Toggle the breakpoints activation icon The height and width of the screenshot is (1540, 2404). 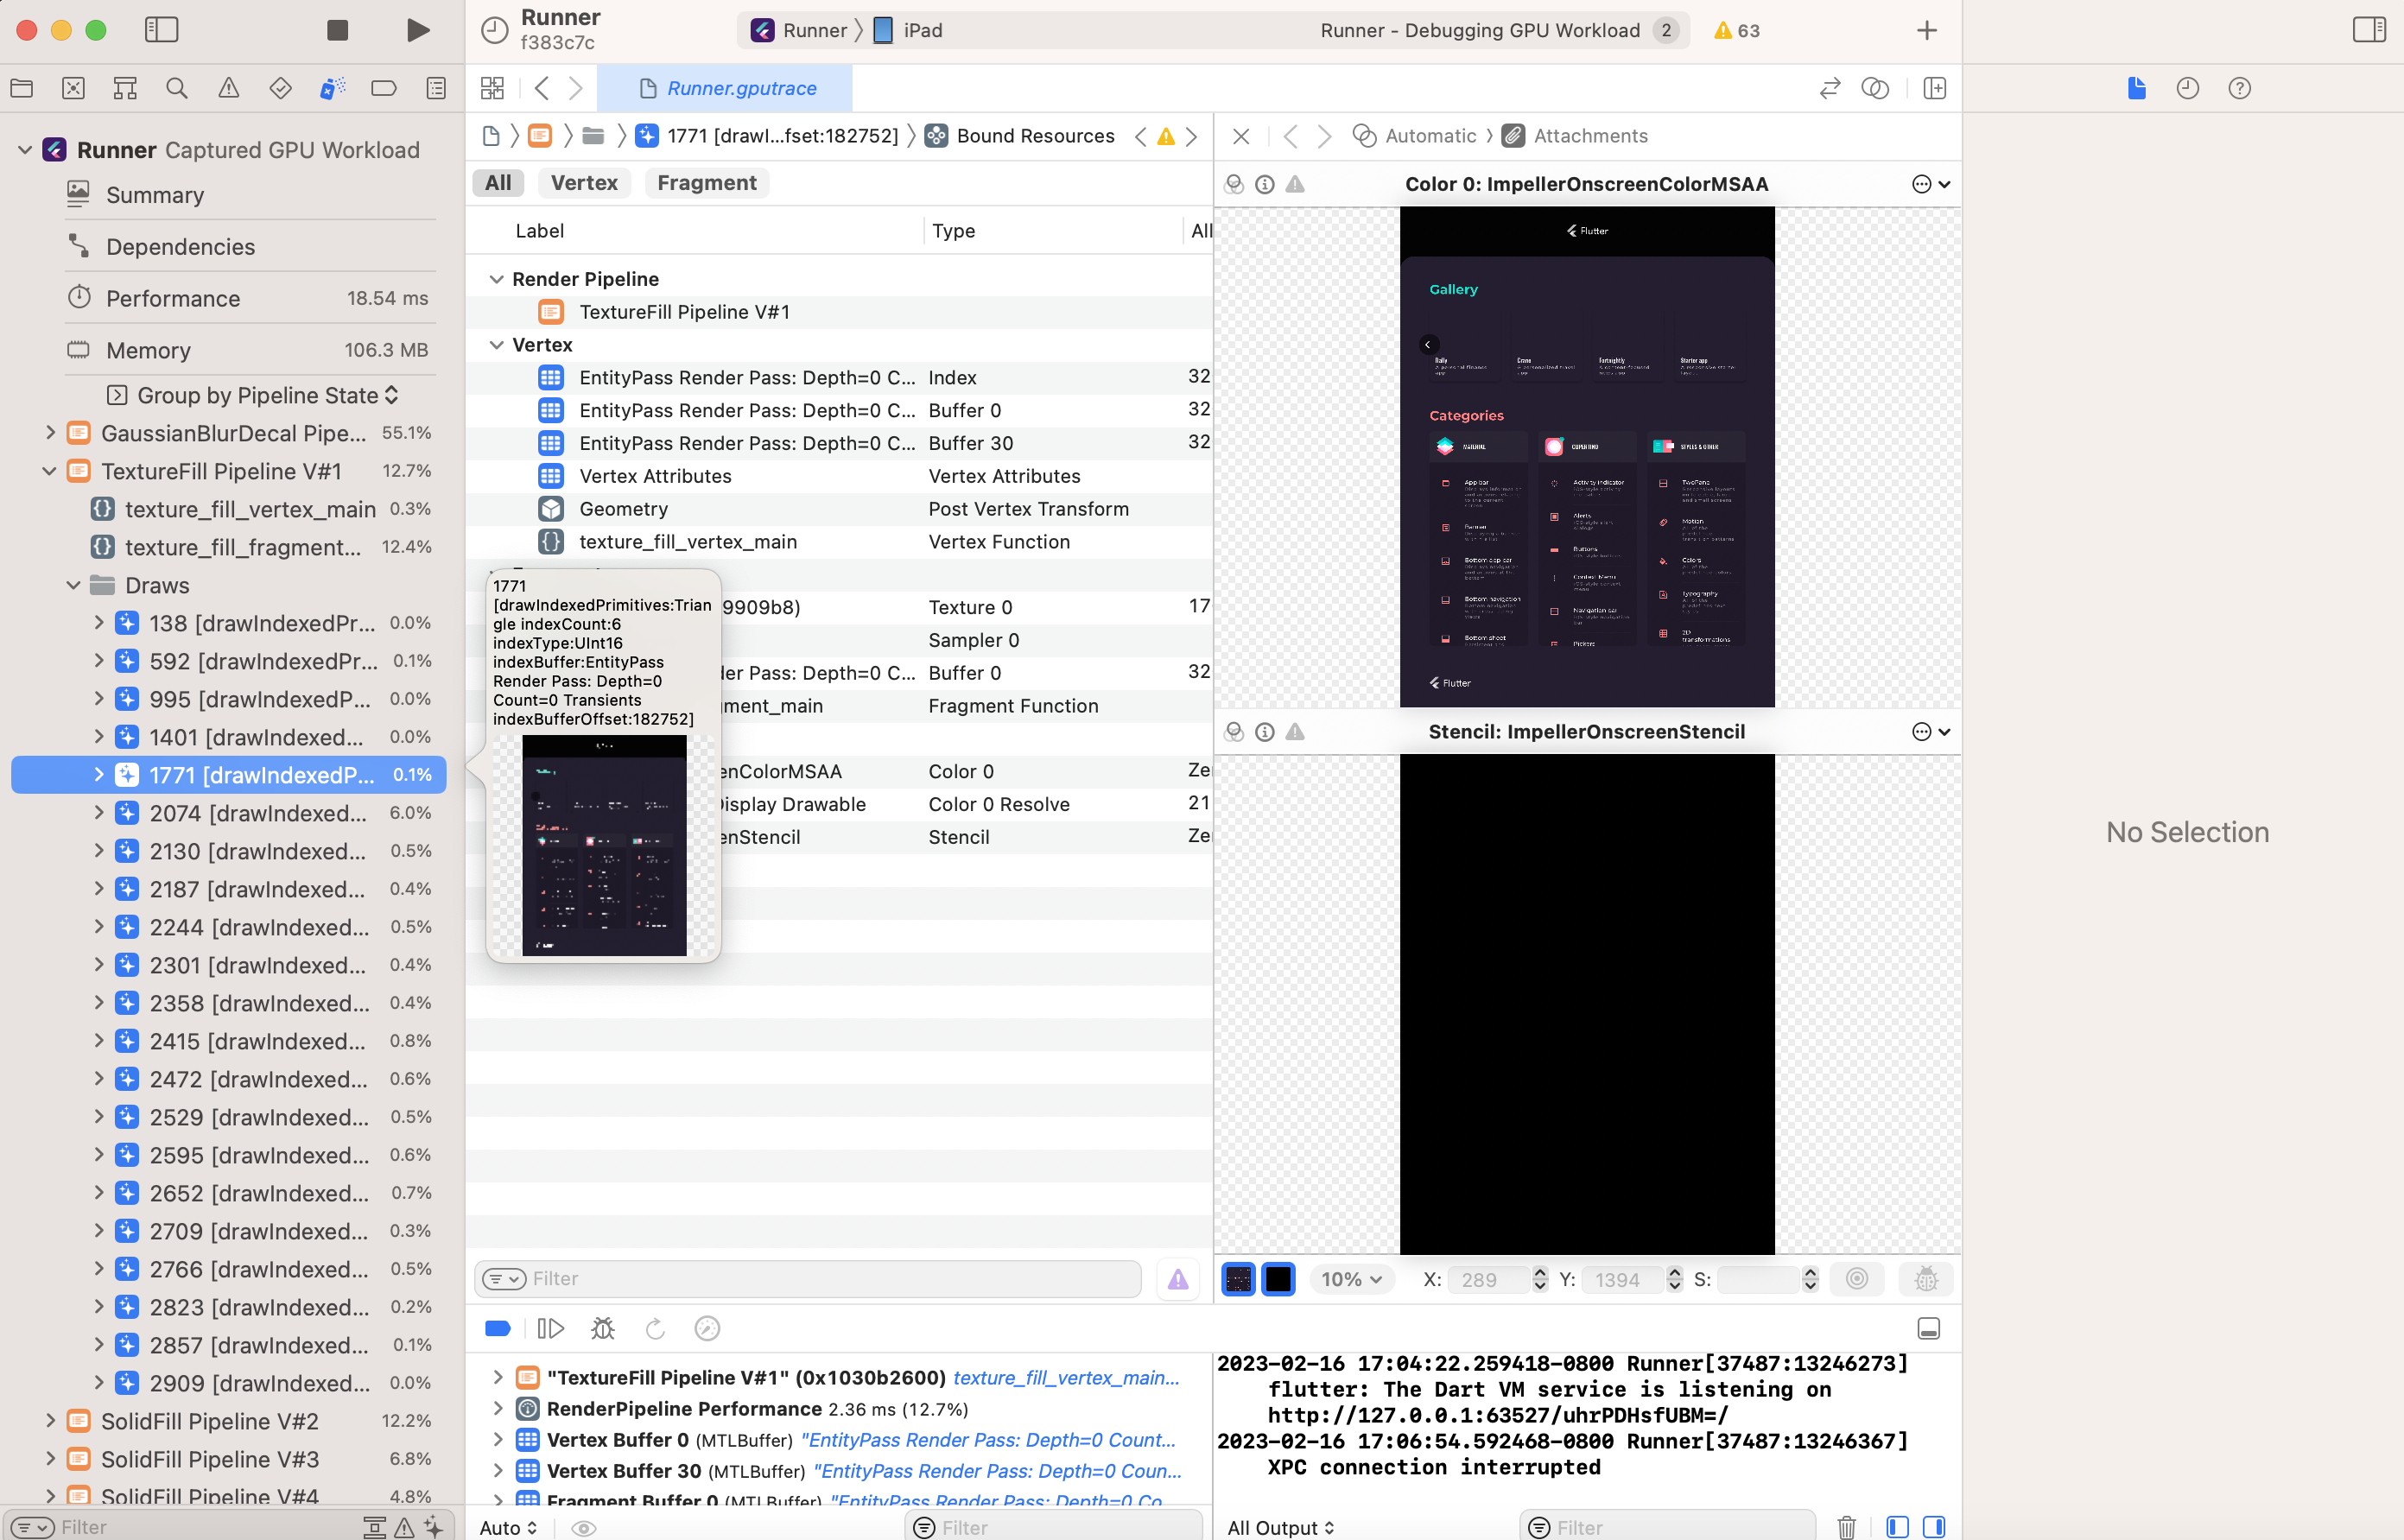point(497,1328)
